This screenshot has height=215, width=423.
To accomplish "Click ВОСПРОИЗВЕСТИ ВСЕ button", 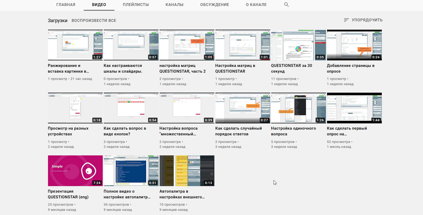I will pyautogui.click(x=94, y=21).
